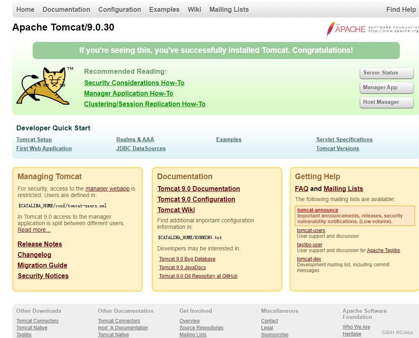Click Read more... in Managing Tomcat
Image resolution: width=419 pixels, height=338 pixels.
pyautogui.click(x=34, y=230)
